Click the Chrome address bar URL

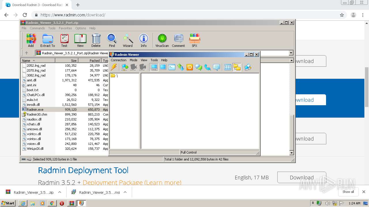click(x=73, y=15)
